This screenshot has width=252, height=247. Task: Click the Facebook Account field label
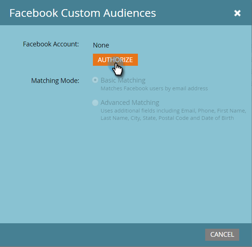(51, 44)
